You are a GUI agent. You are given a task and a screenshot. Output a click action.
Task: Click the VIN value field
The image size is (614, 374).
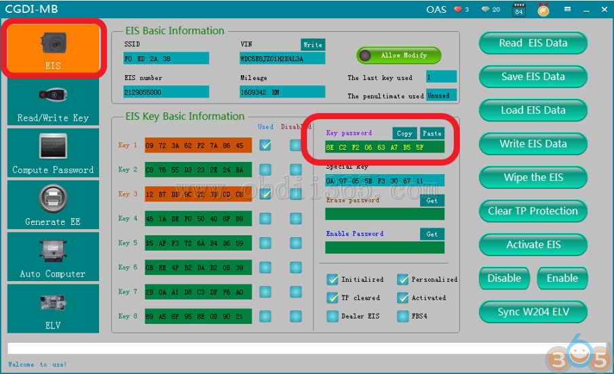(282, 59)
